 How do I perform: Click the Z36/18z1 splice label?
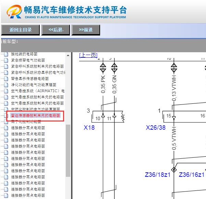click(x=158, y=175)
